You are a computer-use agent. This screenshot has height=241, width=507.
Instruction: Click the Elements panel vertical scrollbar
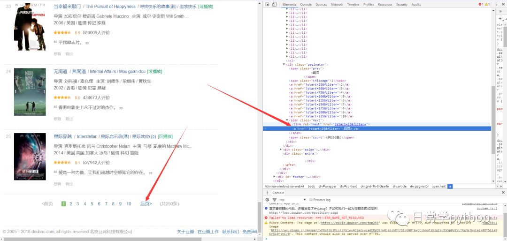pyautogui.click(x=493, y=120)
